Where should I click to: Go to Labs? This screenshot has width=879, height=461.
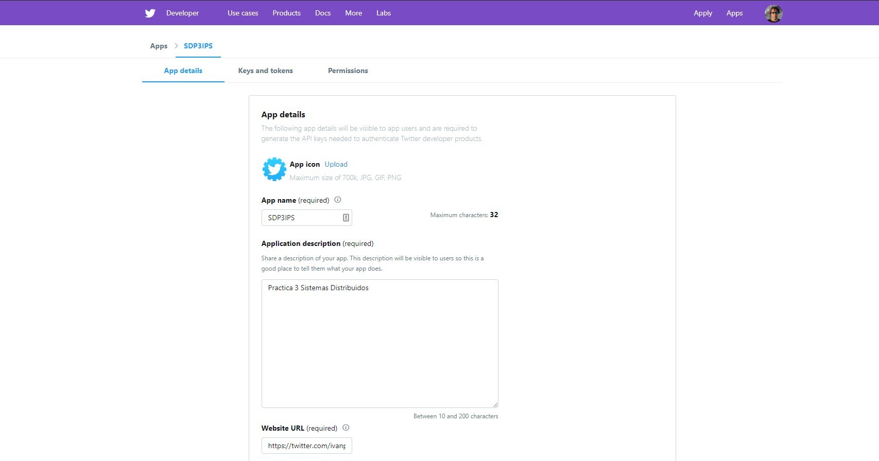tap(384, 13)
